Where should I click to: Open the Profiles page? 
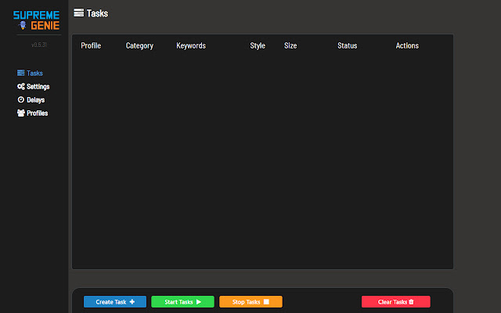(32, 113)
